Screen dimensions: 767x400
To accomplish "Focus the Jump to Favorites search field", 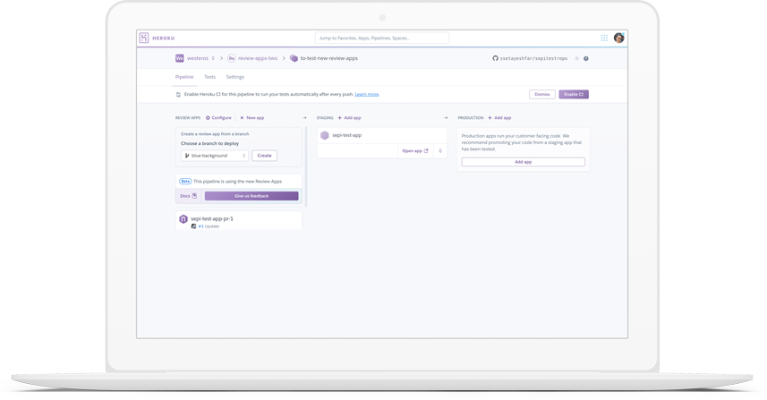I will [x=382, y=38].
